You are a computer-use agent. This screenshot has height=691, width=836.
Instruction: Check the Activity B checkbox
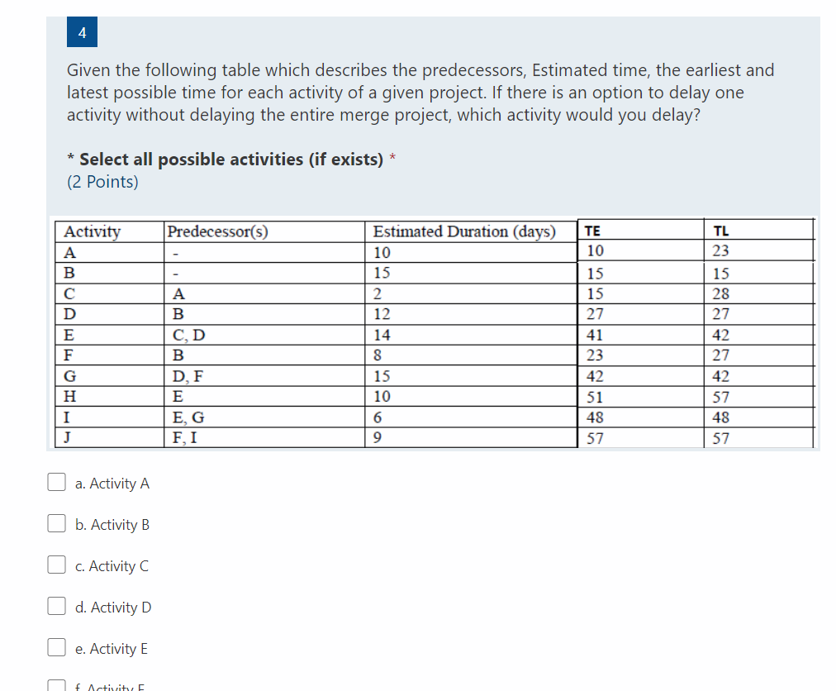pyautogui.click(x=56, y=522)
